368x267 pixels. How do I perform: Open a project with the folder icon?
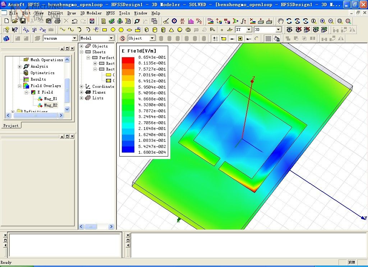15,21
